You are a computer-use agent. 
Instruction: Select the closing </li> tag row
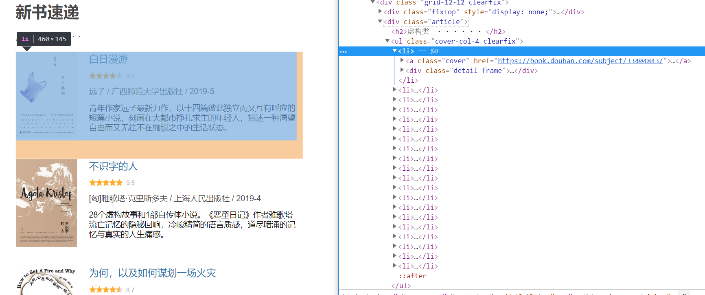408,80
